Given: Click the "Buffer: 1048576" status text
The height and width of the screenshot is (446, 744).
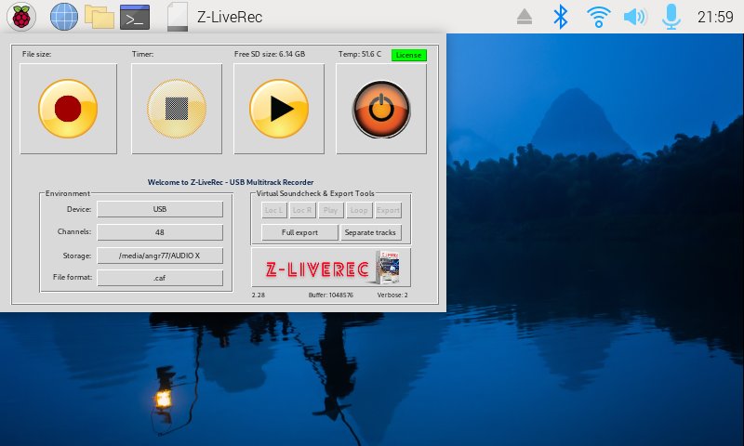Looking at the screenshot, I should (331, 295).
